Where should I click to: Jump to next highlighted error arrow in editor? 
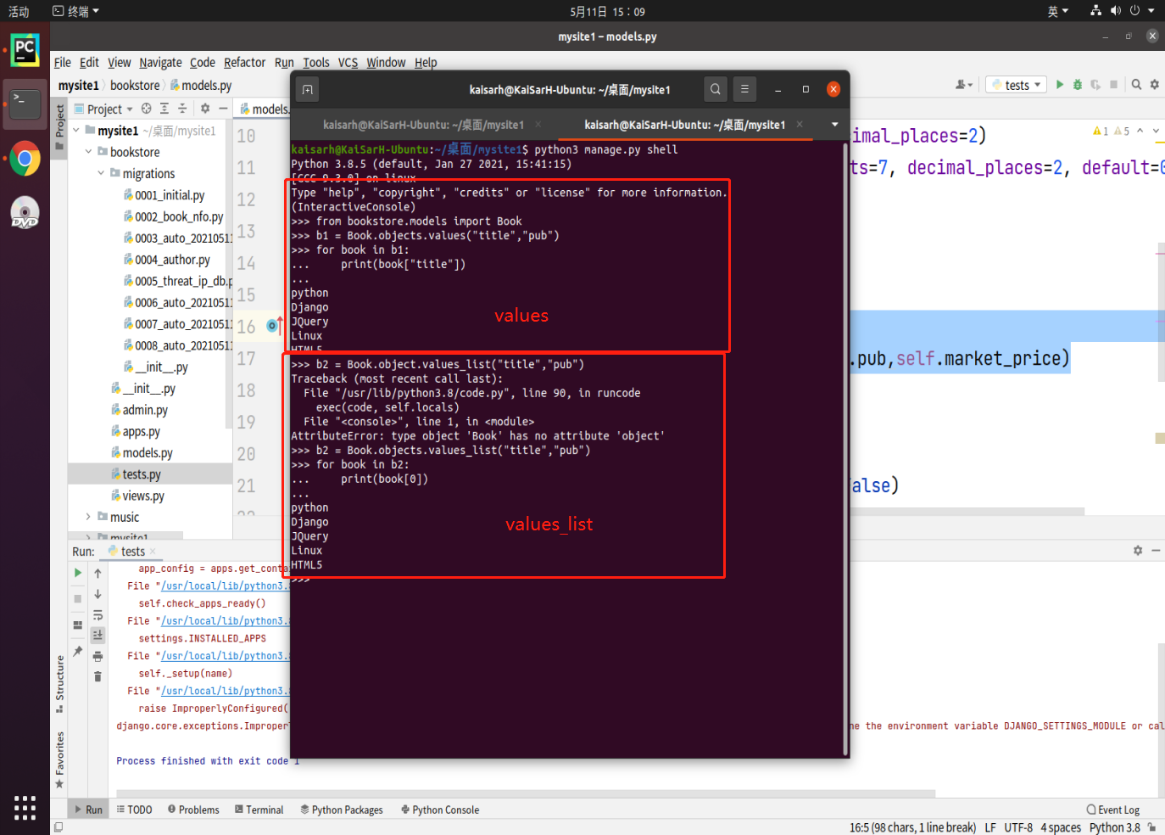point(1156,131)
